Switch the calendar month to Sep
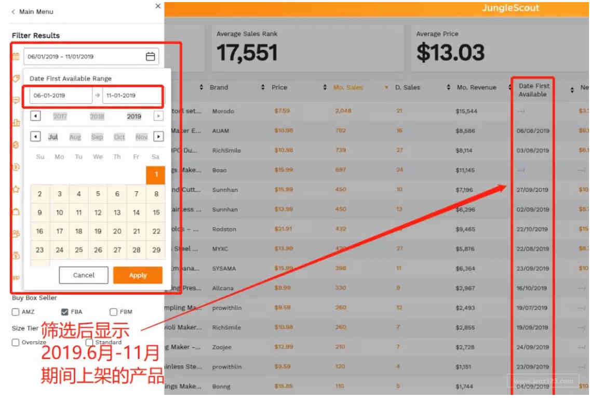Screen dimensions: 590x398 click(x=97, y=137)
